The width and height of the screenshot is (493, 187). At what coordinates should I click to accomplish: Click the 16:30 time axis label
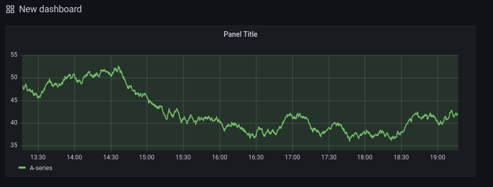(x=256, y=157)
